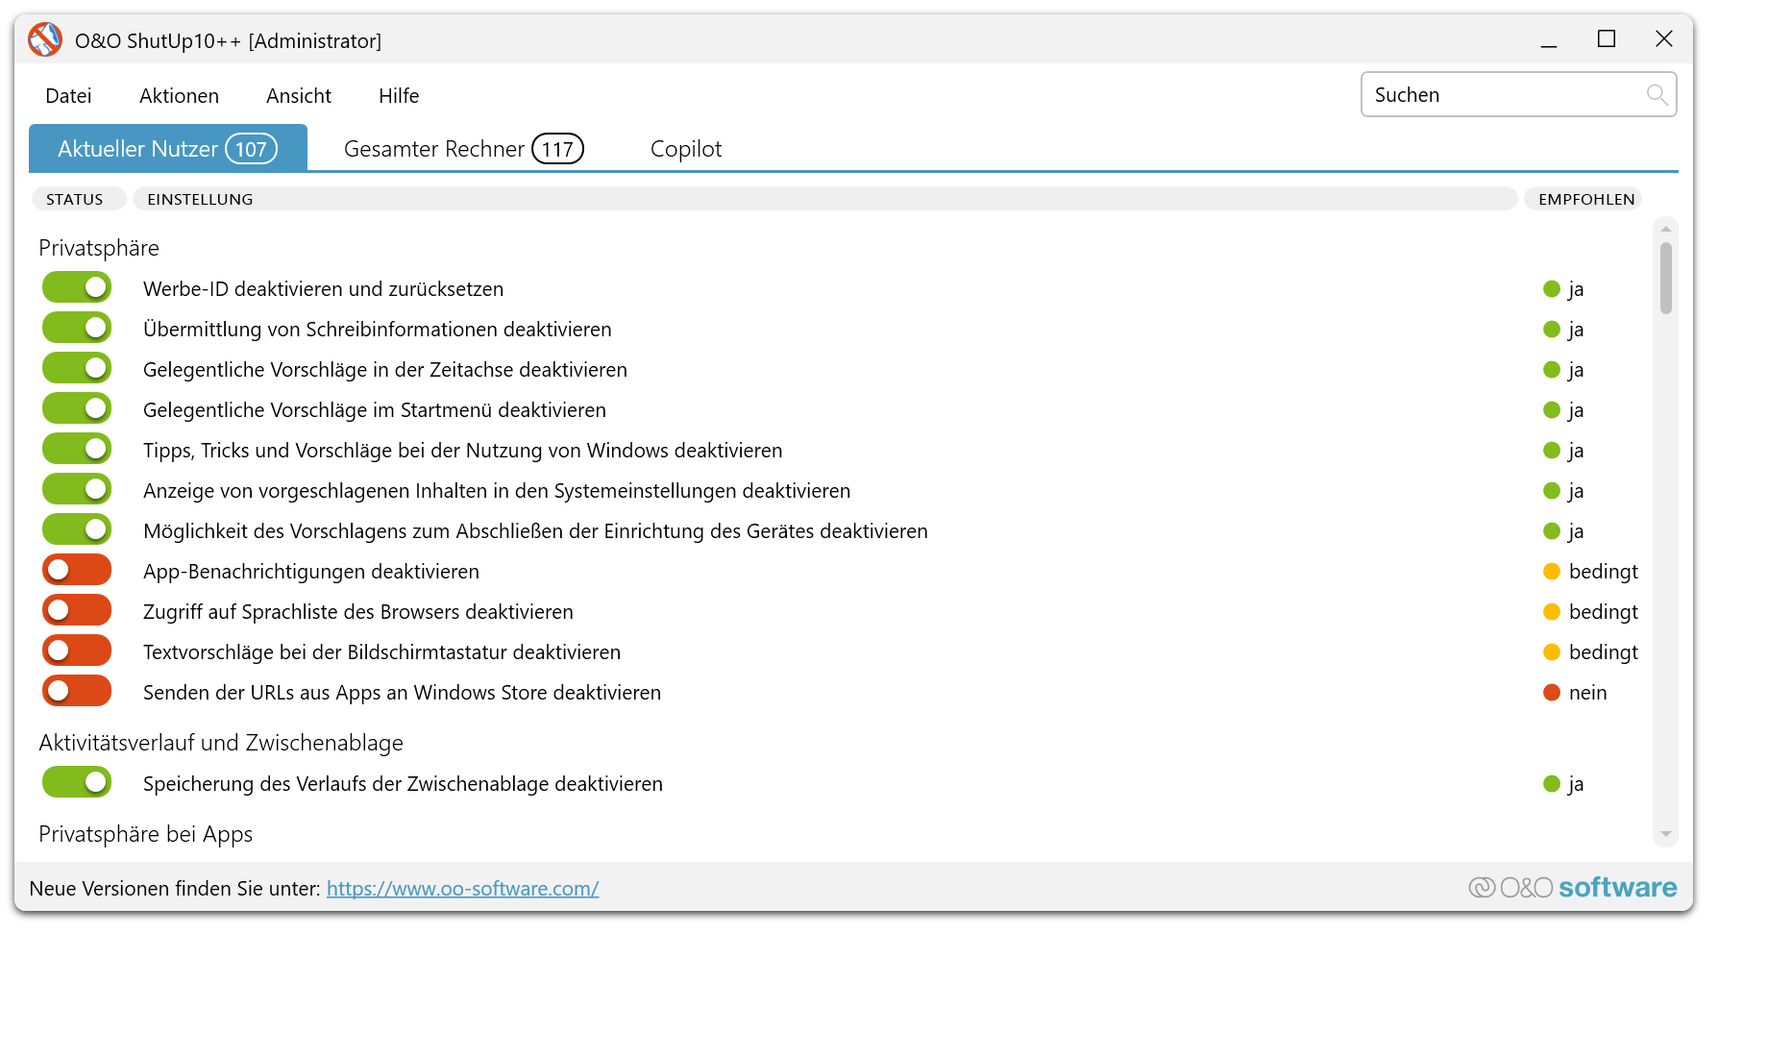
Task: Disable 'Tipps, Tricks und Vorschläge' setting
Action: pyautogui.click(x=76, y=448)
